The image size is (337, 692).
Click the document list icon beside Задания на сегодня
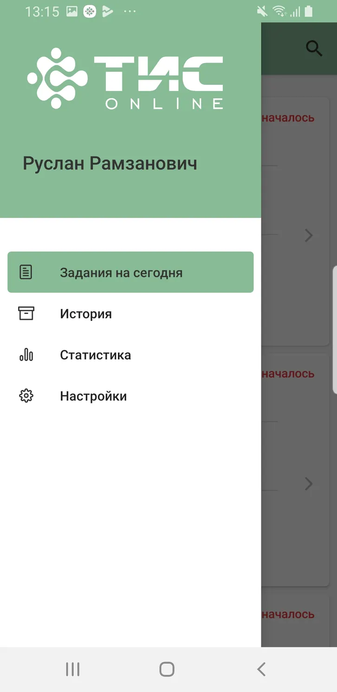26,272
